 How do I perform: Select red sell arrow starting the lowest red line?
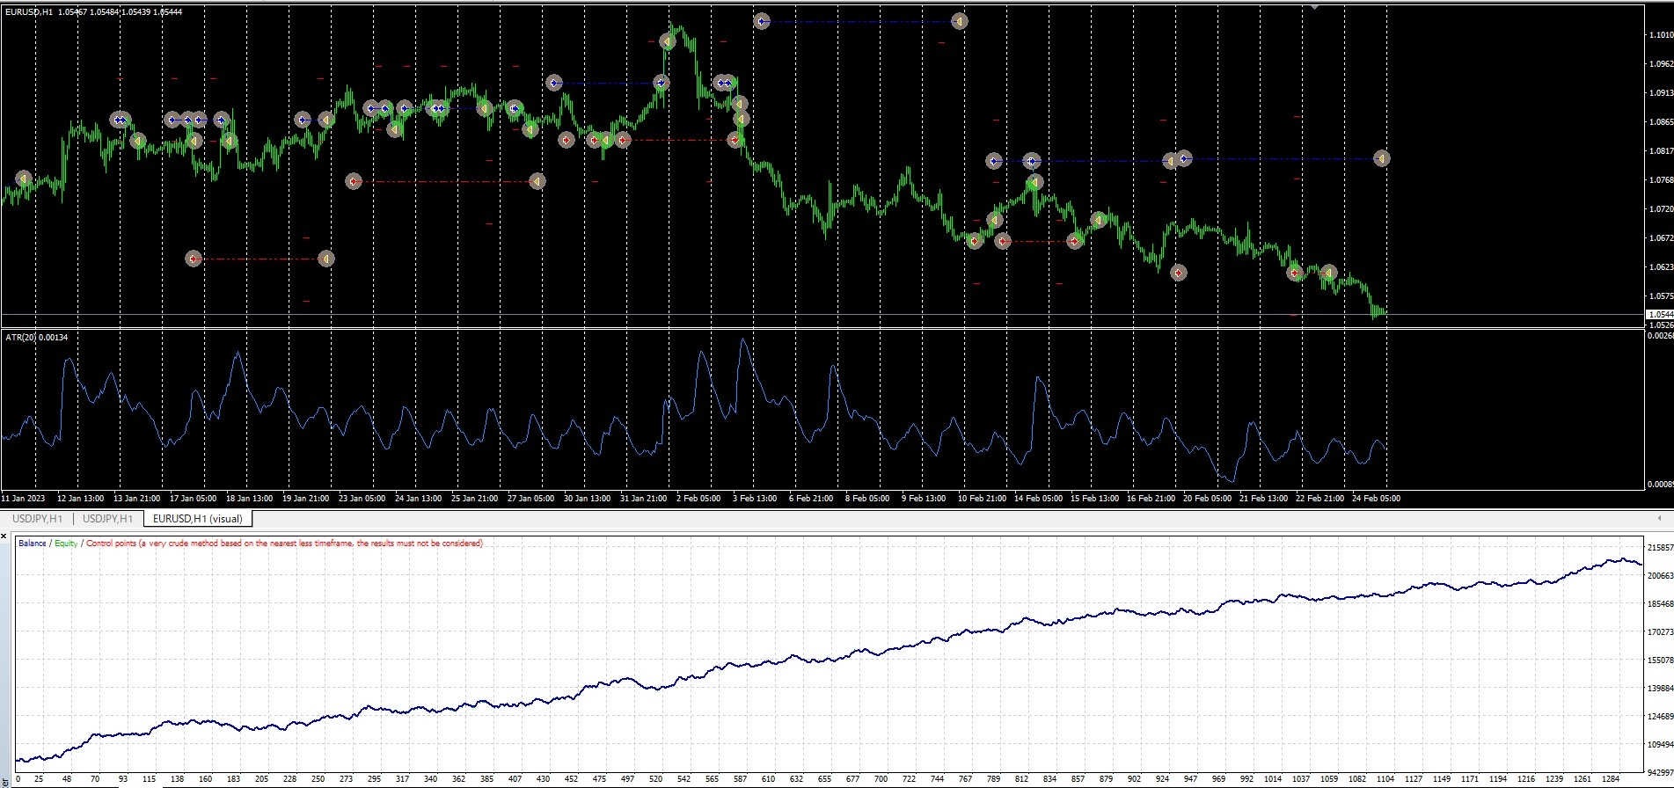(194, 259)
